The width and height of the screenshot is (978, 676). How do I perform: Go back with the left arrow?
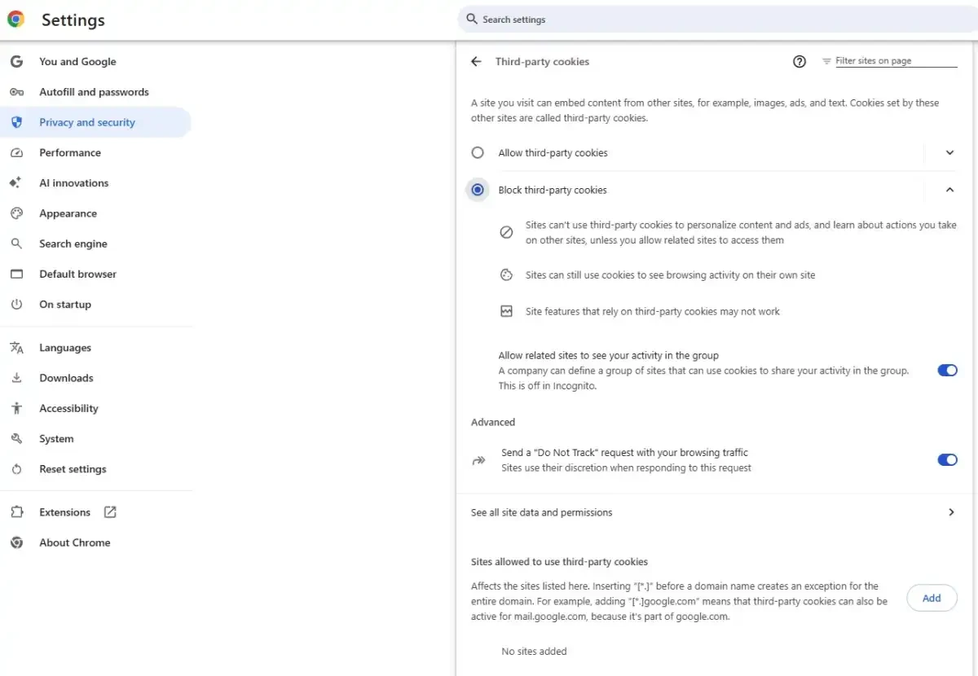click(x=476, y=62)
